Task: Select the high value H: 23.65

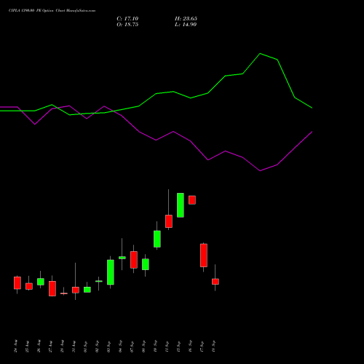Action: [x=186, y=19]
